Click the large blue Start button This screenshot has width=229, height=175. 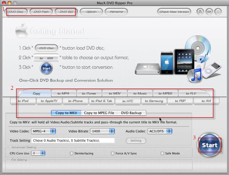click(210, 145)
